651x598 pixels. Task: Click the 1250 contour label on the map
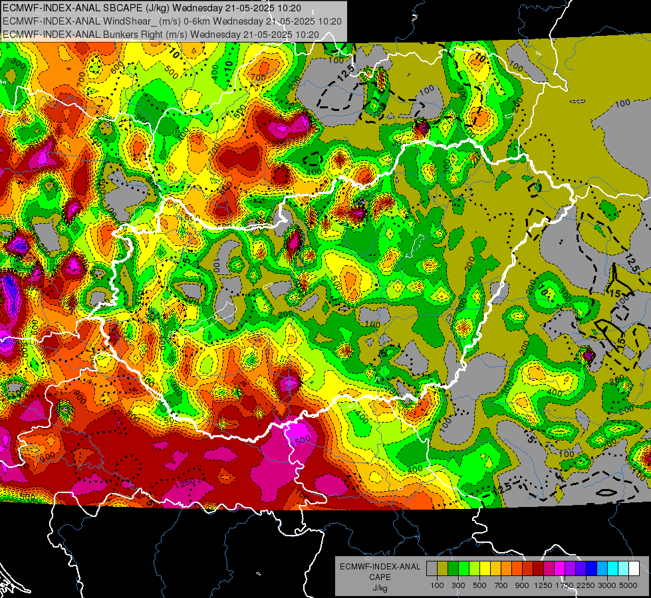pyautogui.click(x=185, y=484)
